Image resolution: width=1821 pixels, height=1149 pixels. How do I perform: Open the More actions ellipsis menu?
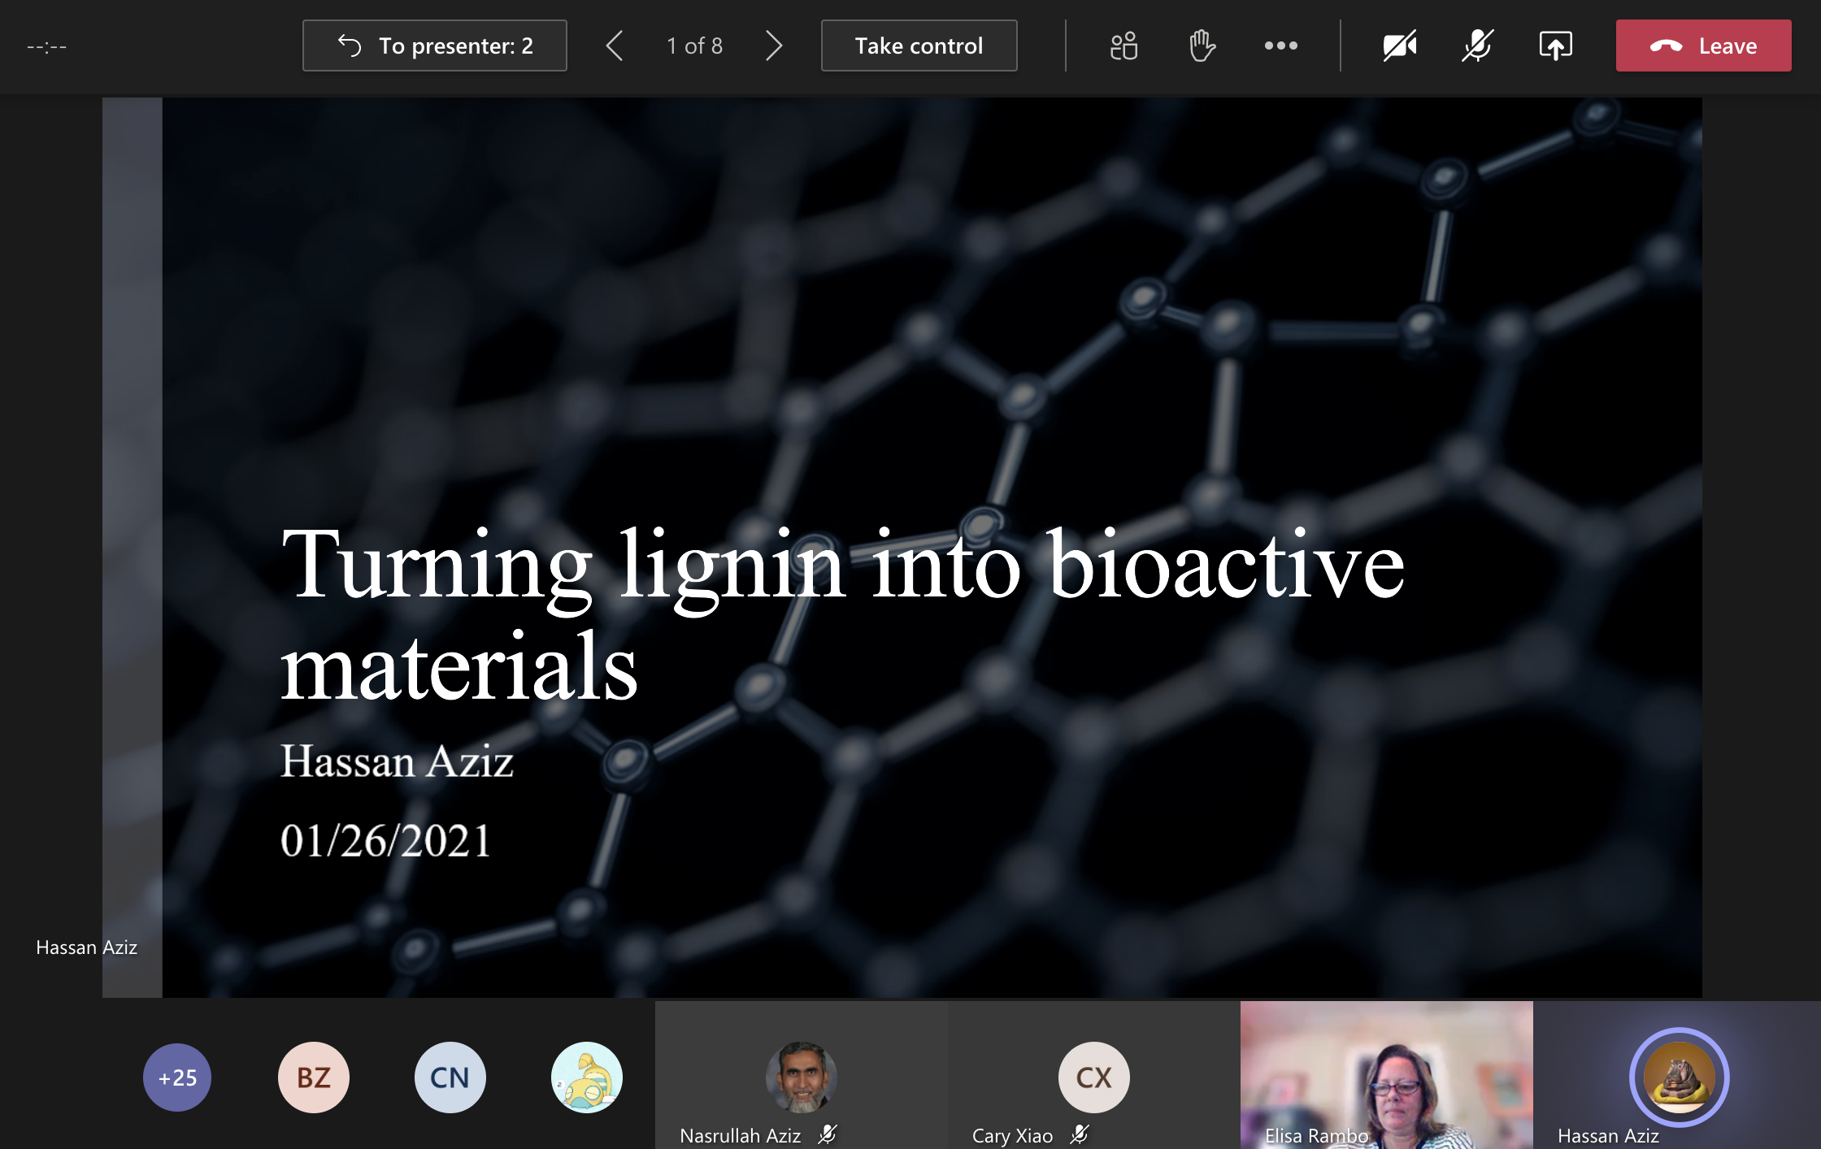tap(1280, 46)
